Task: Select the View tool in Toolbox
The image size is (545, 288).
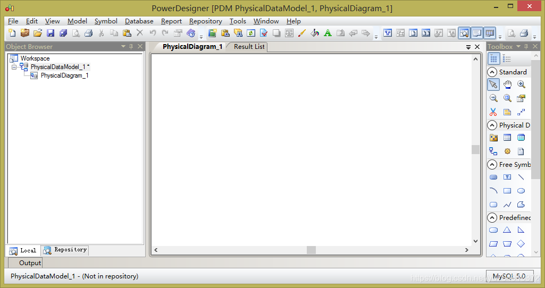Action: coord(521,138)
